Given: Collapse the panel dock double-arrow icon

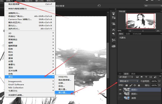Looking at the screenshot, I should (115, 9).
